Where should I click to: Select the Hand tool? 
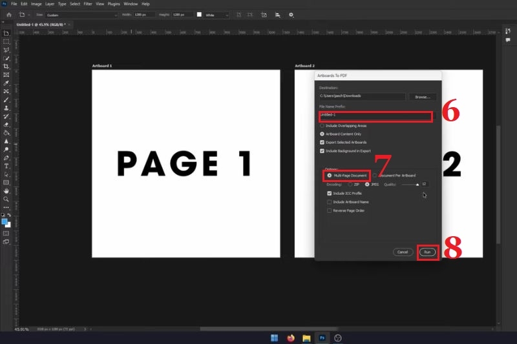coord(6,191)
